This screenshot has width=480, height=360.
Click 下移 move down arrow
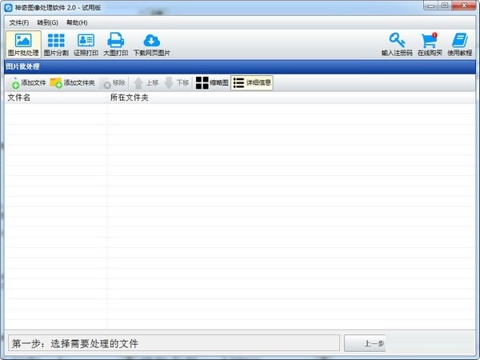tap(176, 82)
